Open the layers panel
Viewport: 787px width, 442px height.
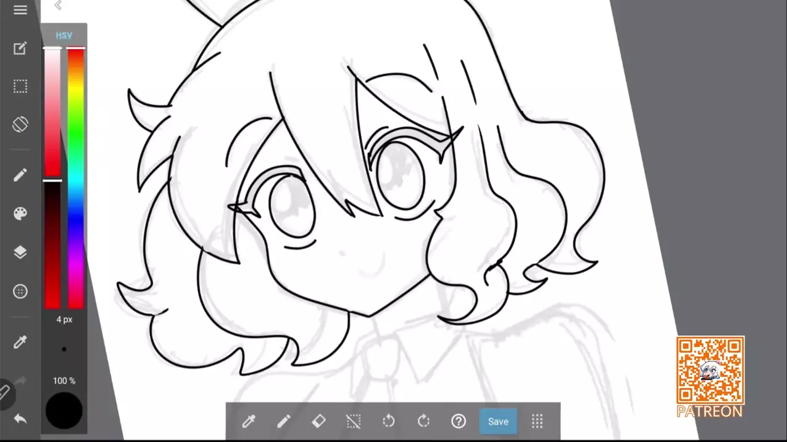(20, 252)
